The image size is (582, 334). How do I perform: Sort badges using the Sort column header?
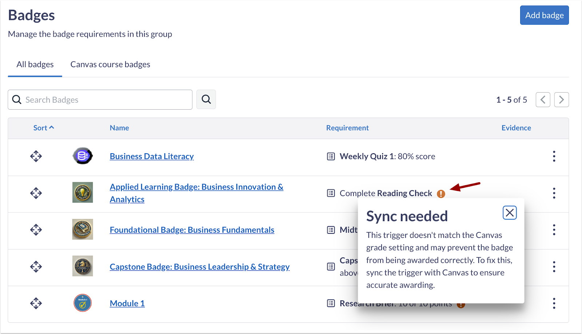tap(43, 128)
